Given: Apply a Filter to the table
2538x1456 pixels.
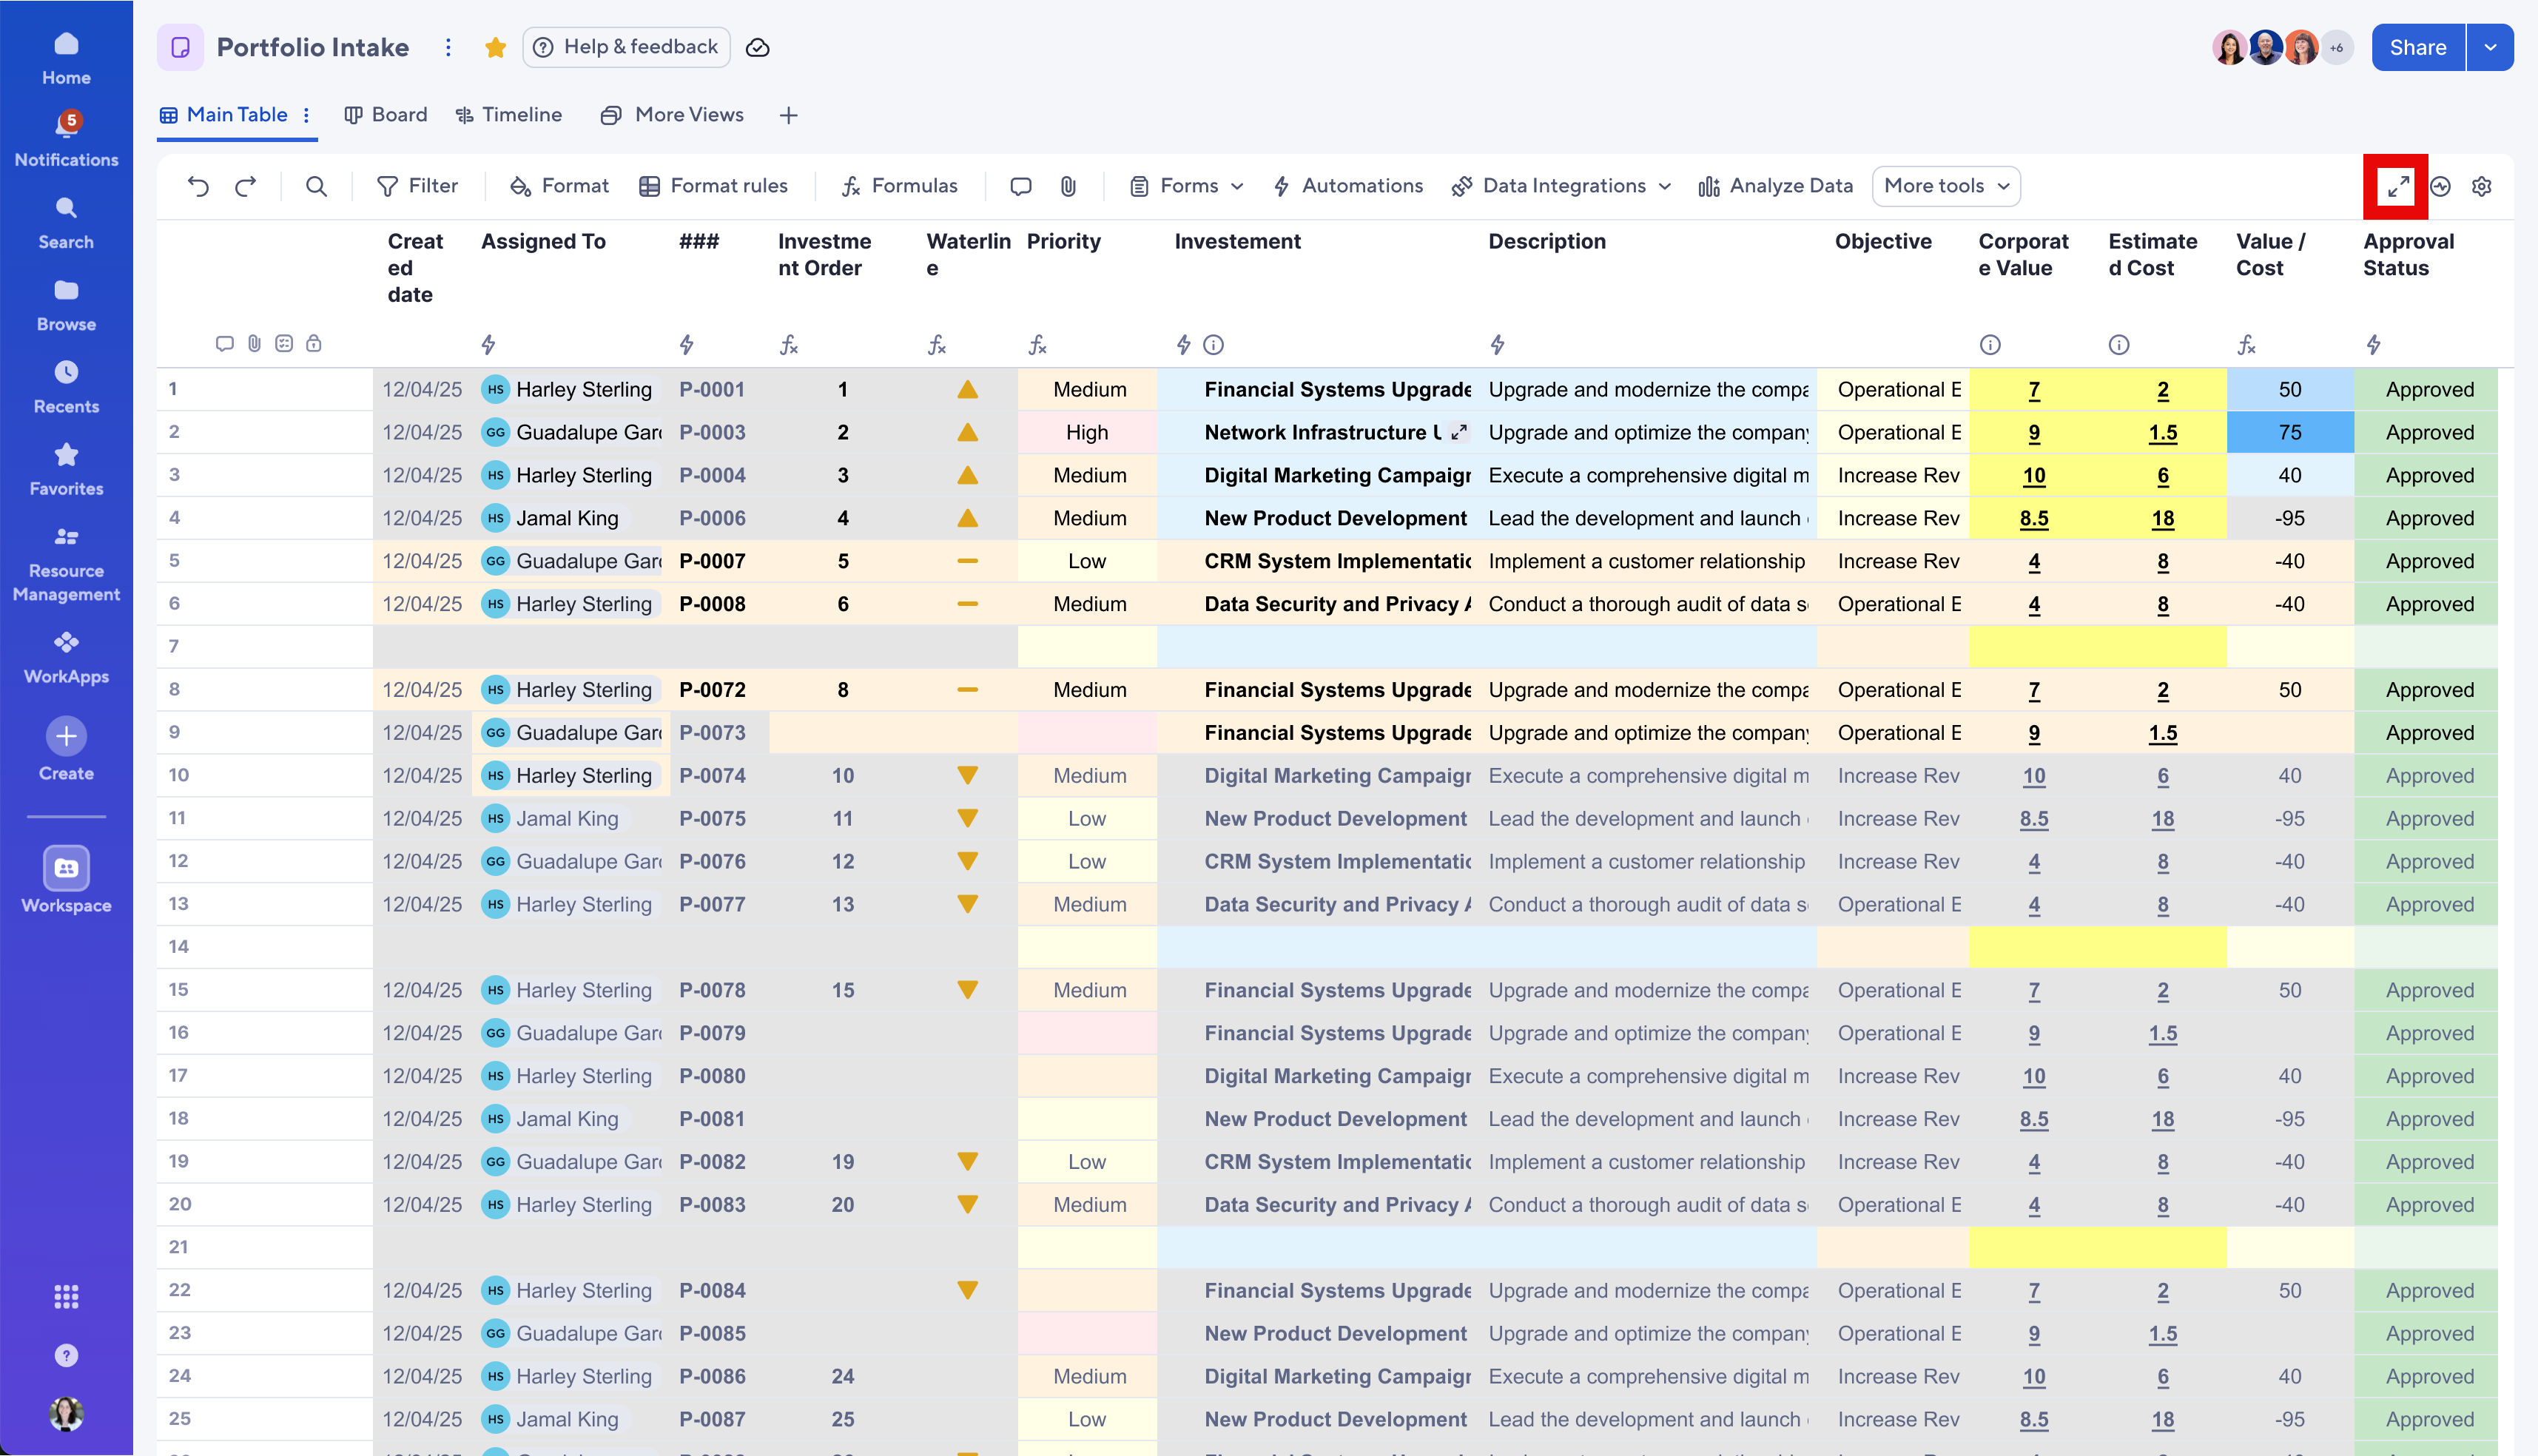Looking at the screenshot, I should pos(418,186).
